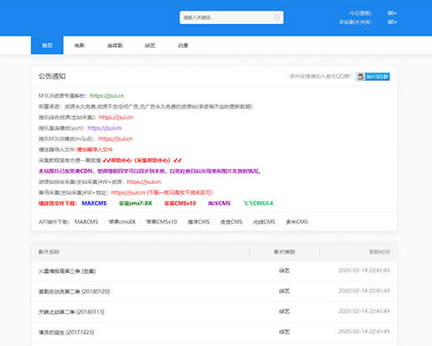Viewport: 432px width, 346px height.
Task: Open 演员的诞生 [20171223] row title
Action: point(66,333)
